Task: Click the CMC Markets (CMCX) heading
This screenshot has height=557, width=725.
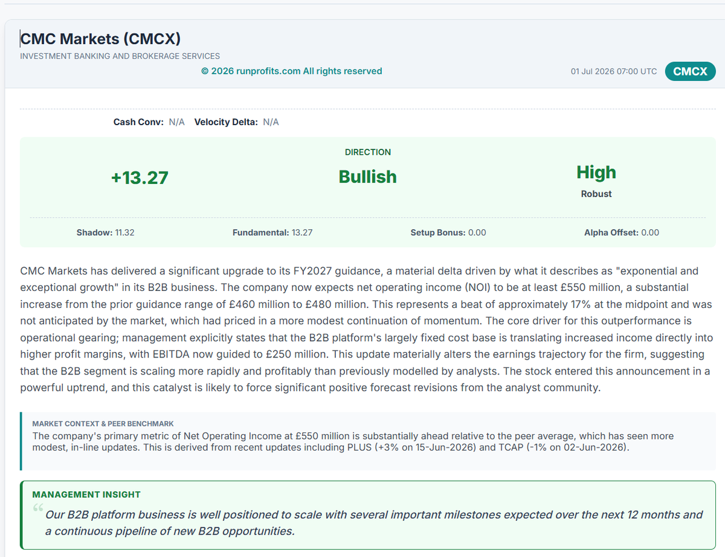Action: click(100, 39)
